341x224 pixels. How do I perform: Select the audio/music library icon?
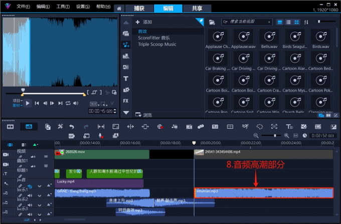[x=126, y=45]
